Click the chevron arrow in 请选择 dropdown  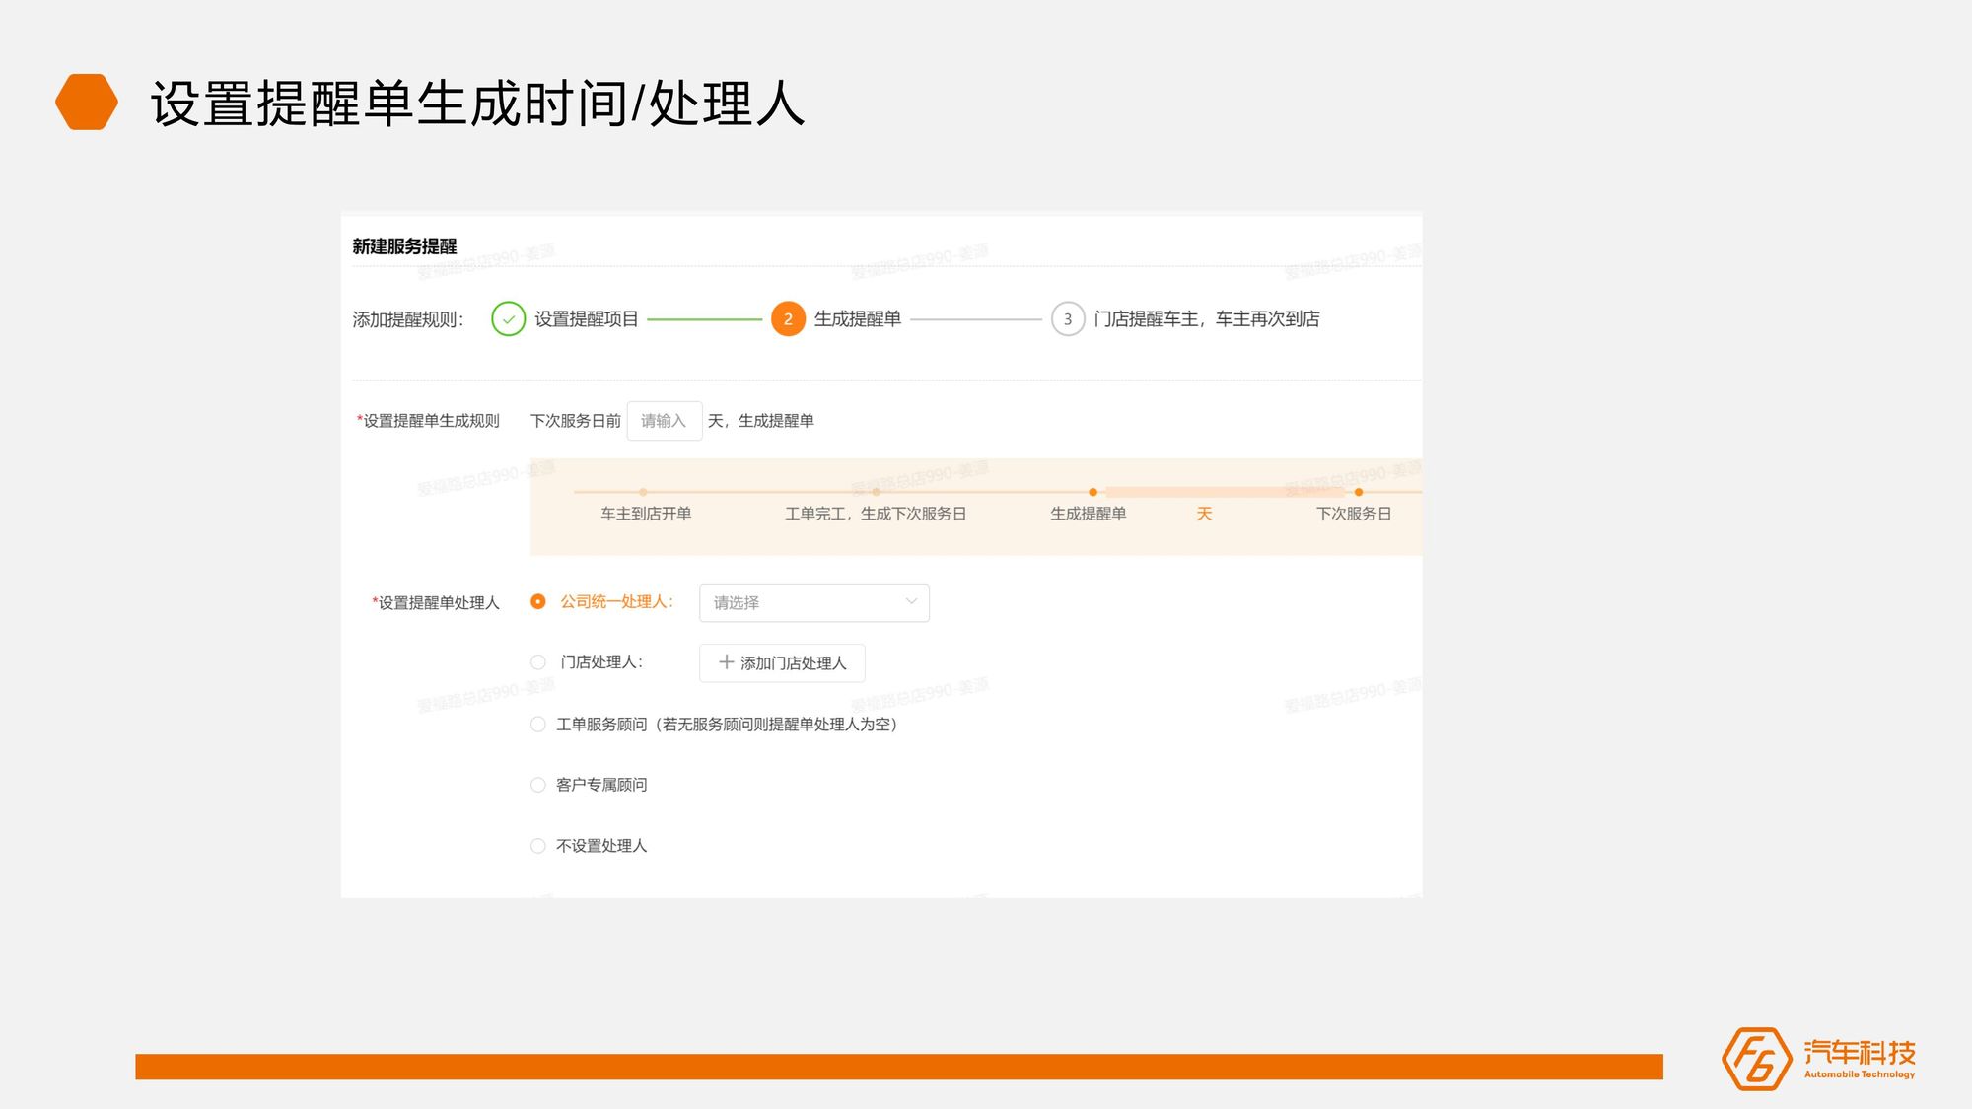[x=911, y=601]
